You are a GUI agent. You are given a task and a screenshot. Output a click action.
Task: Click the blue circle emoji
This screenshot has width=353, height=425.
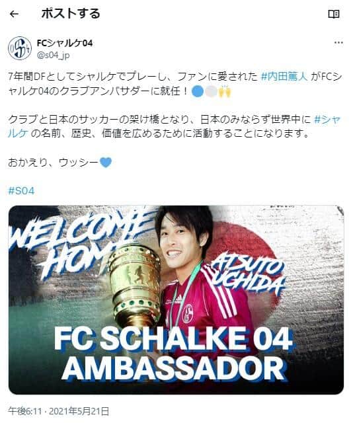198,92
